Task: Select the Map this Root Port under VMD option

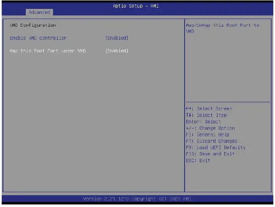Action: point(48,51)
